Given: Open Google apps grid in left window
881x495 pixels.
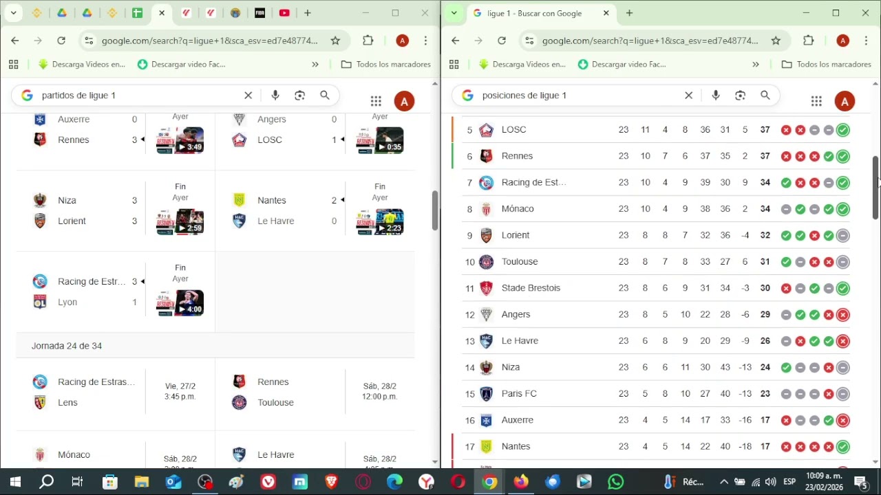Looking at the screenshot, I should (376, 101).
